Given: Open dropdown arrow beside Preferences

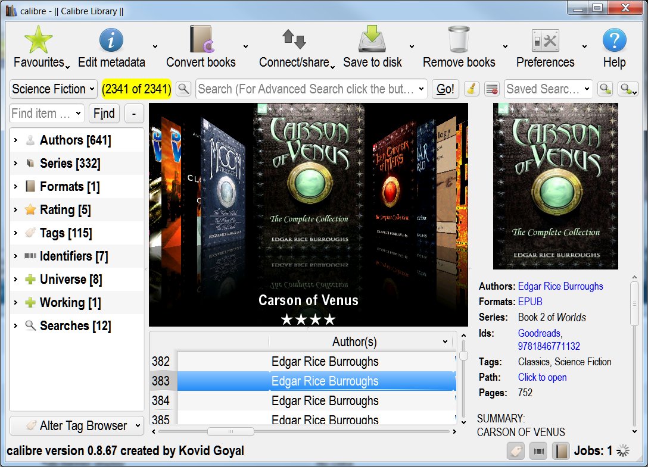Looking at the screenshot, I should pyautogui.click(x=584, y=46).
